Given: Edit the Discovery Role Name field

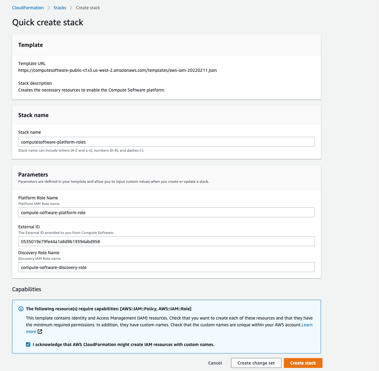Looking at the screenshot, I should click(x=166, y=267).
